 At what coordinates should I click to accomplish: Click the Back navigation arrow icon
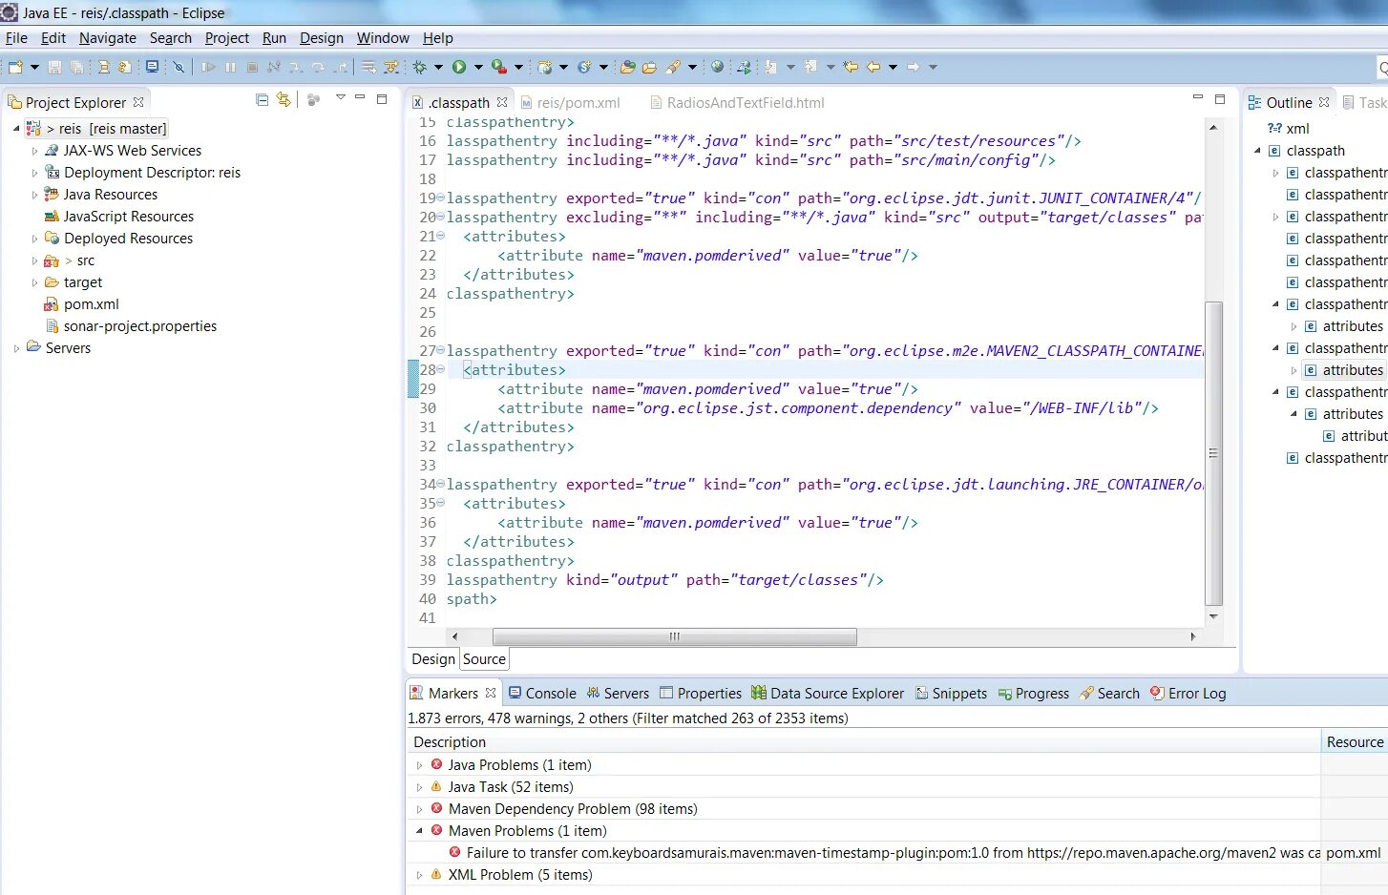(873, 67)
